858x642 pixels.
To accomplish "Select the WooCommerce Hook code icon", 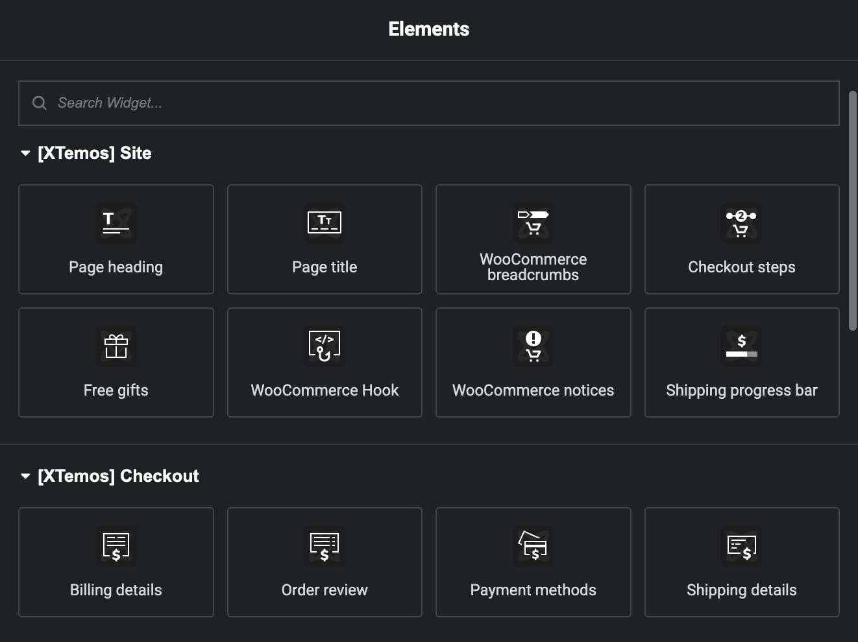I will (x=325, y=346).
